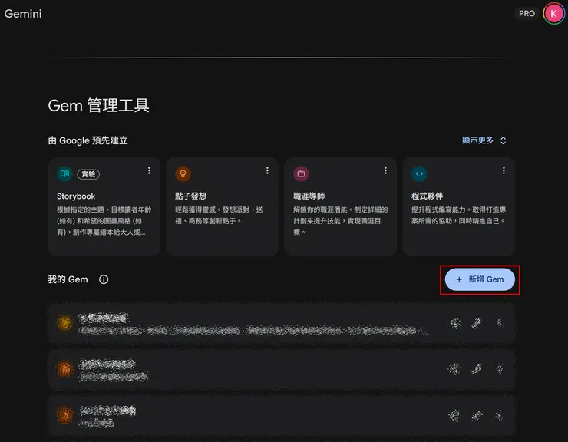Click the 實驗 badge on Storybook
568x442 pixels.
88,174
